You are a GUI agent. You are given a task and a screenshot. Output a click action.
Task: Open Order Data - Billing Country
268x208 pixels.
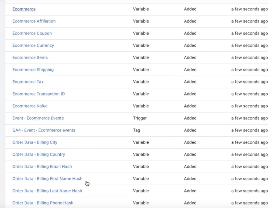coord(39,154)
